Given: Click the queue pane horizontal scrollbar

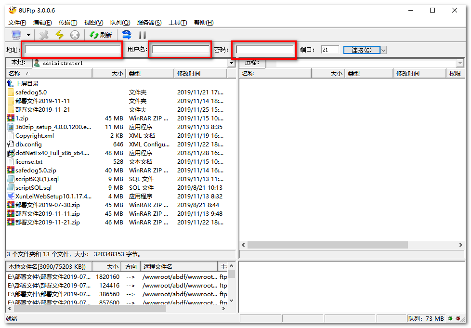Looking at the screenshot, I should pos(90,309).
